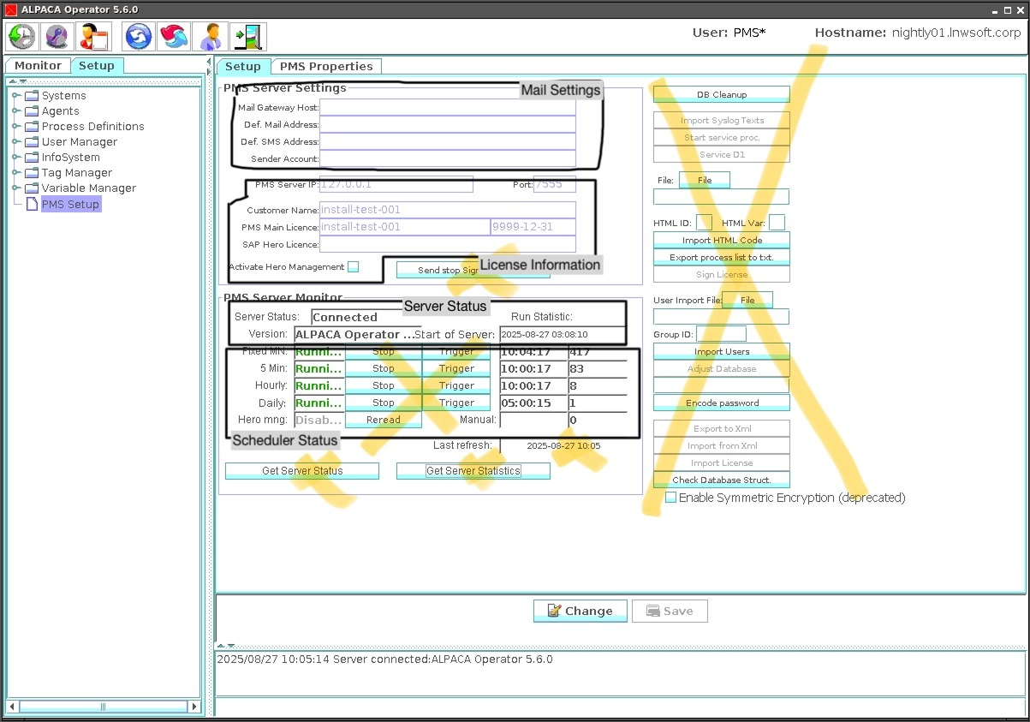
Task: Click the install-test-001 Customer Name field
Action: [x=448, y=210]
